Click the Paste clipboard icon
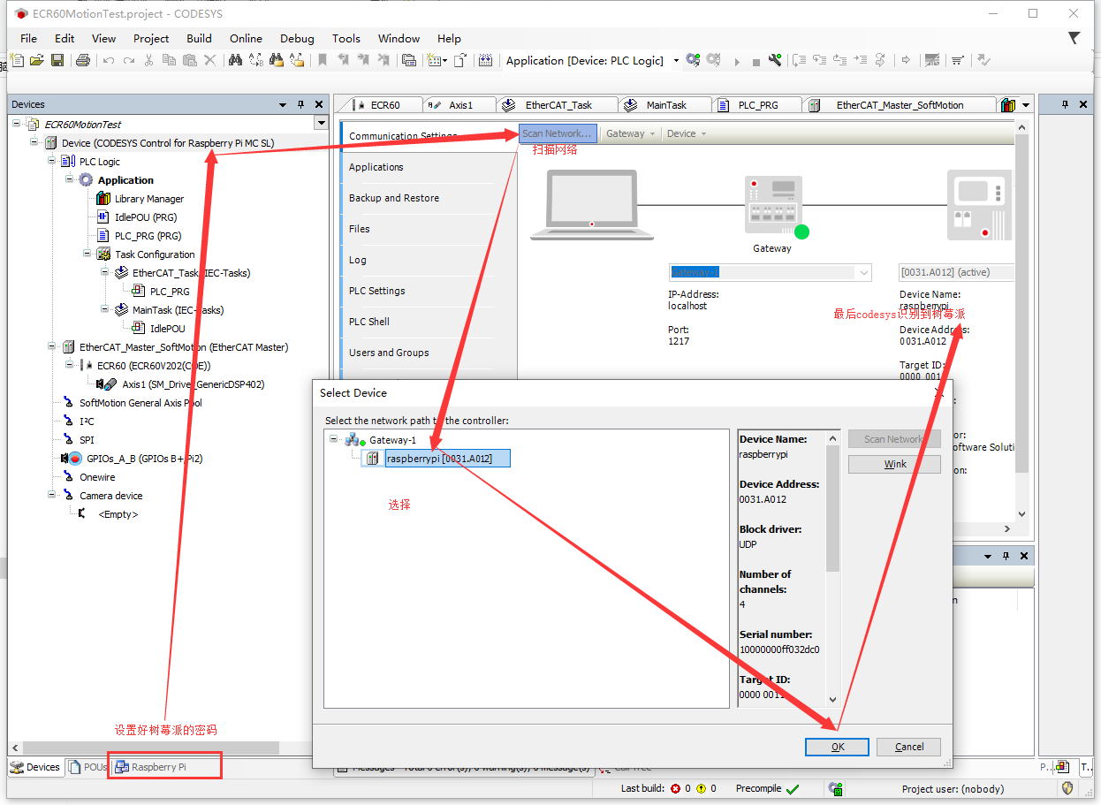The width and height of the screenshot is (1101, 805). pyautogui.click(x=189, y=60)
